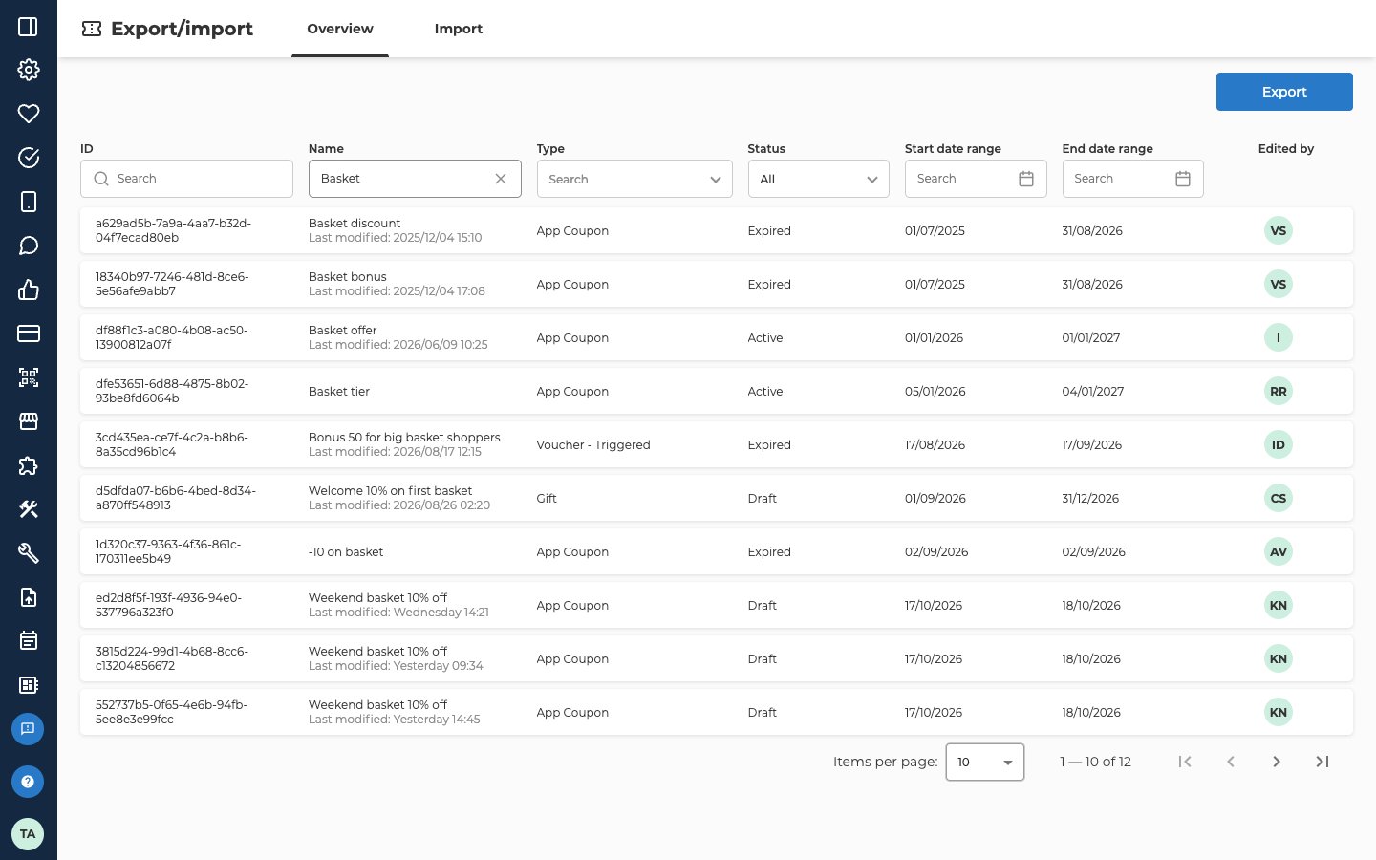Open the hammer and wrench tools icon
1376x860 pixels.
tap(29, 509)
